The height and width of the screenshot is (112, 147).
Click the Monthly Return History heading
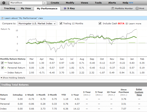13,59
